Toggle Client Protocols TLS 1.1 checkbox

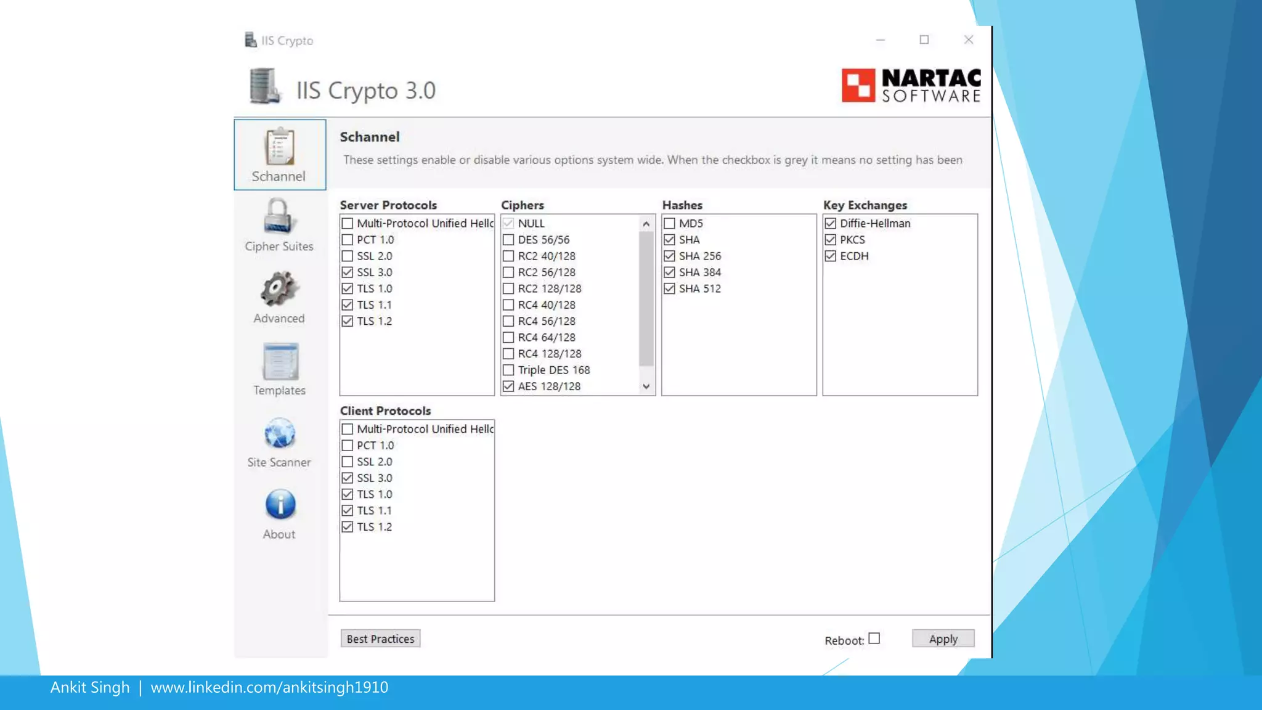pyautogui.click(x=348, y=511)
